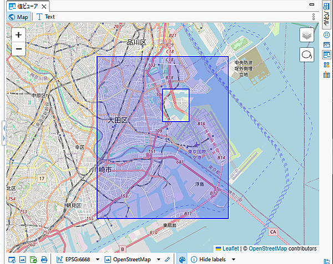Click the print map icon
Image resolution: width=333 pixels, height=264 pixels.
pyautogui.click(x=44, y=260)
